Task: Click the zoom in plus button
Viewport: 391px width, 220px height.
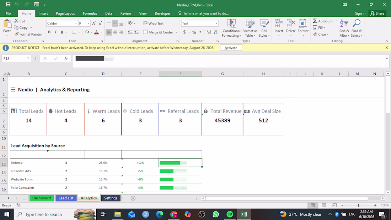Action: click(x=375, y=205)
